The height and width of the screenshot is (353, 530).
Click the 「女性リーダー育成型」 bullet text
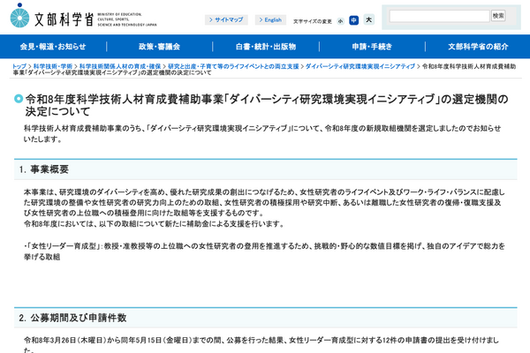[x=264, y=252]
